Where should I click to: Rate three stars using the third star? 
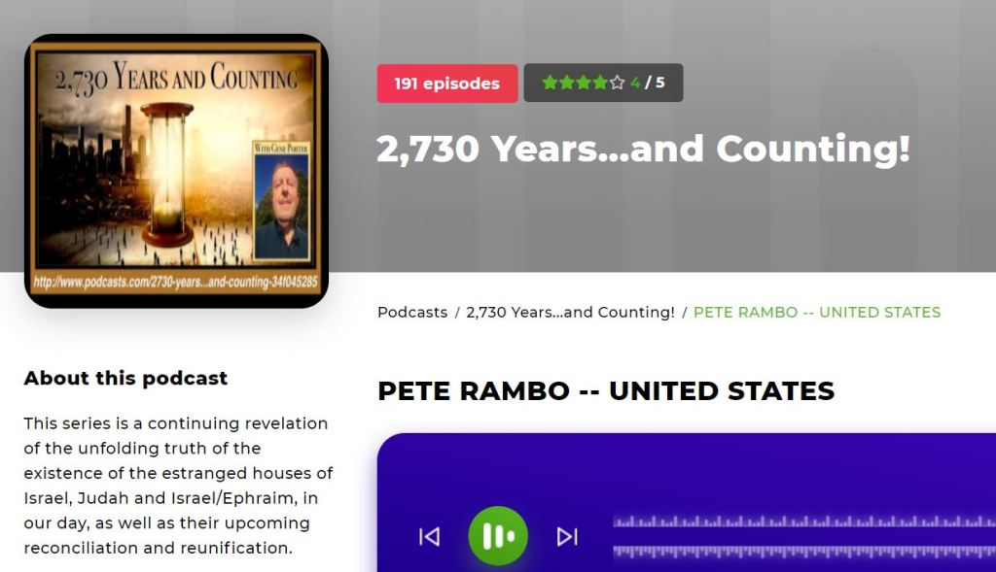click(x=584, y=83)
